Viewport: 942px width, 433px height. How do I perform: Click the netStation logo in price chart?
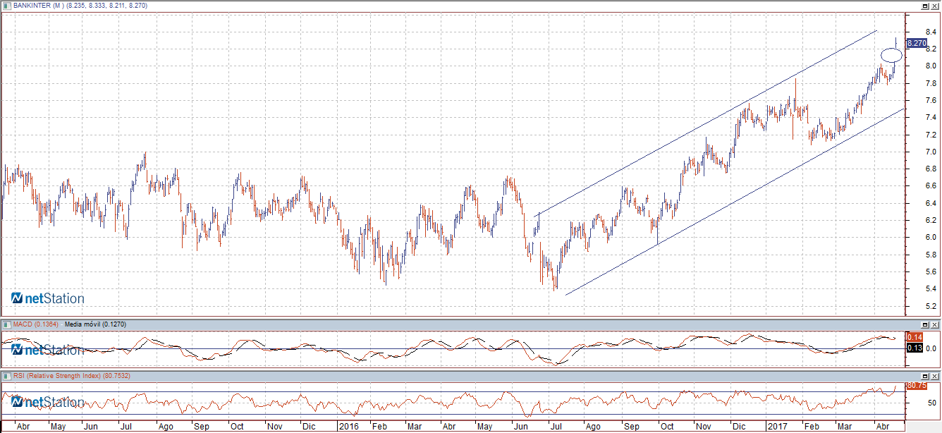[x=48, y=298]
